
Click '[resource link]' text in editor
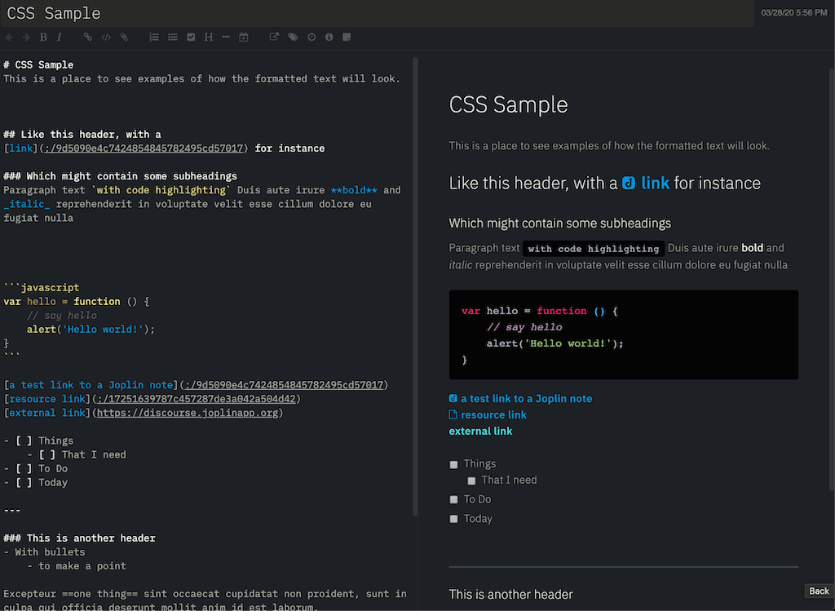pyautogui.click(x=47, y=399)
